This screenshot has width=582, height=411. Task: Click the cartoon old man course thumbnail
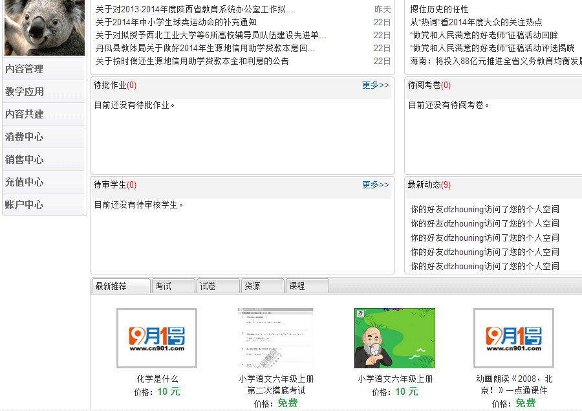pos(394,338)
